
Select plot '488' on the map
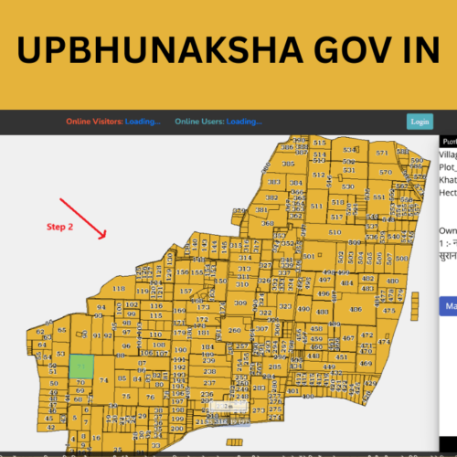(322, 312)
